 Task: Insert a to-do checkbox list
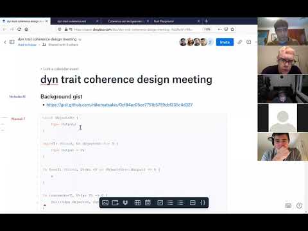click(160, 203)
